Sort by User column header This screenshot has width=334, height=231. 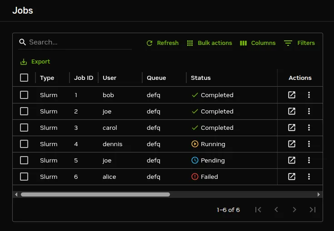pos(110,78)
